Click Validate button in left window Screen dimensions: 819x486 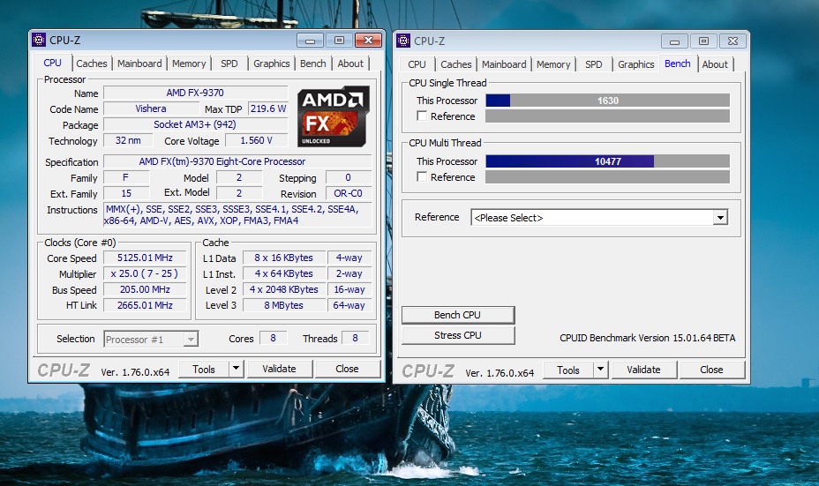coord(279,369)
